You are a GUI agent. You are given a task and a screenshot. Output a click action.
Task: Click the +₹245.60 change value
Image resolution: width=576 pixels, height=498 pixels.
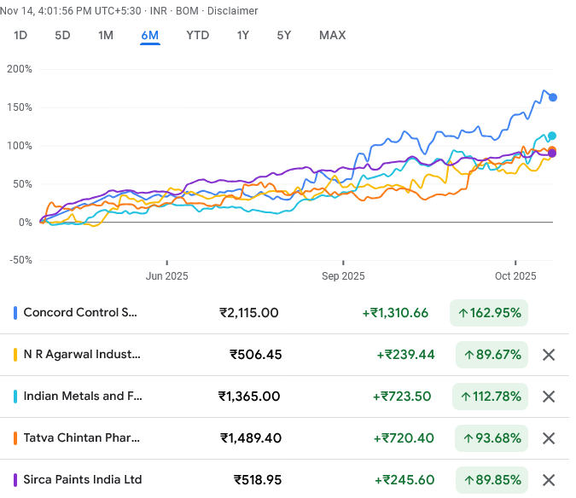click(x=404, y=479)
